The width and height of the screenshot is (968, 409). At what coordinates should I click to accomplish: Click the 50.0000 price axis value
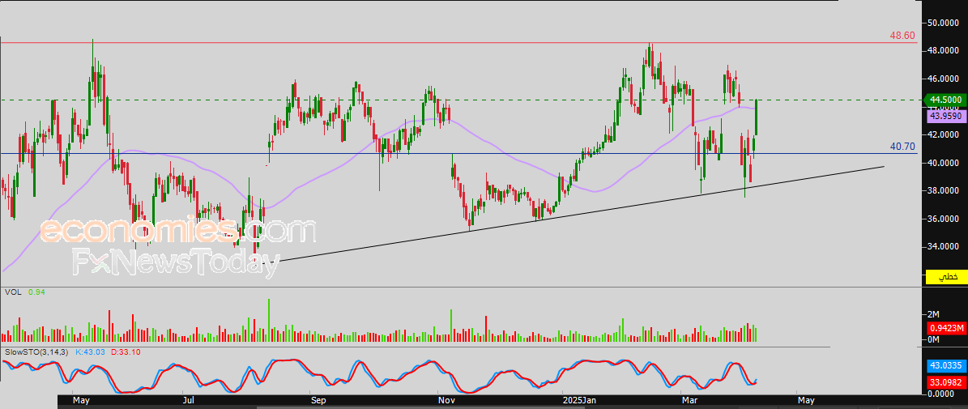pyautogui.click(x=945, y=23)
